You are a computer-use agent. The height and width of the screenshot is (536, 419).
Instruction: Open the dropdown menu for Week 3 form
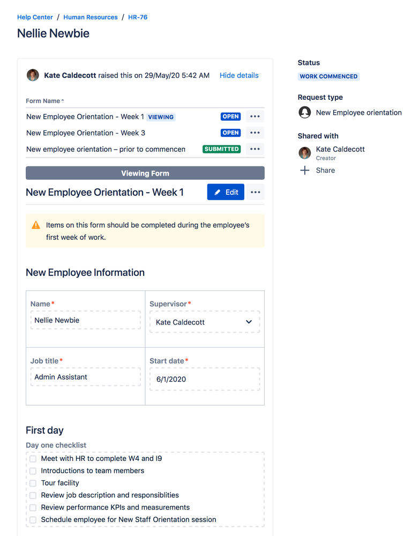pyautogui.click(x=255, y=133)
